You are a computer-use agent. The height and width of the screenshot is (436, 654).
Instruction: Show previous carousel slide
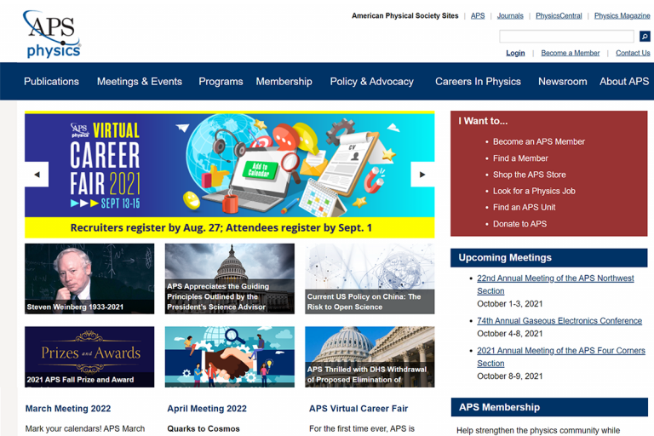(37, 174)
